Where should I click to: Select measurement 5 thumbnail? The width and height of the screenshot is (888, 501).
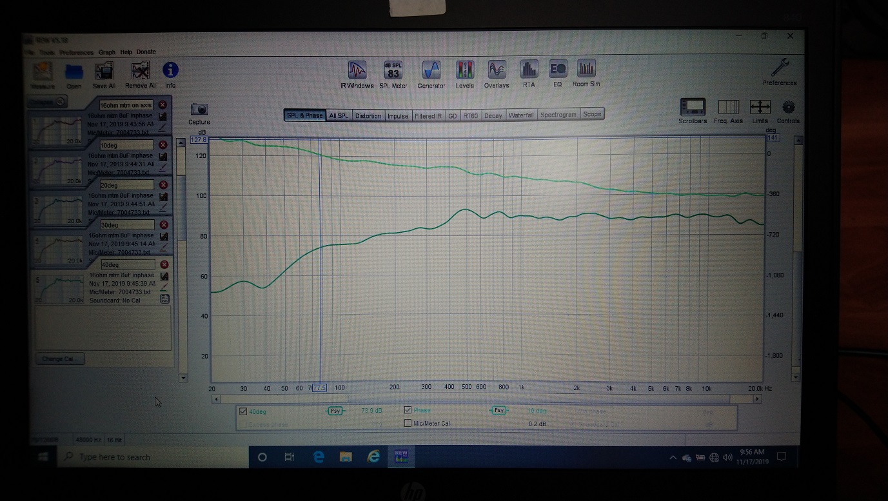pos(58,290)
